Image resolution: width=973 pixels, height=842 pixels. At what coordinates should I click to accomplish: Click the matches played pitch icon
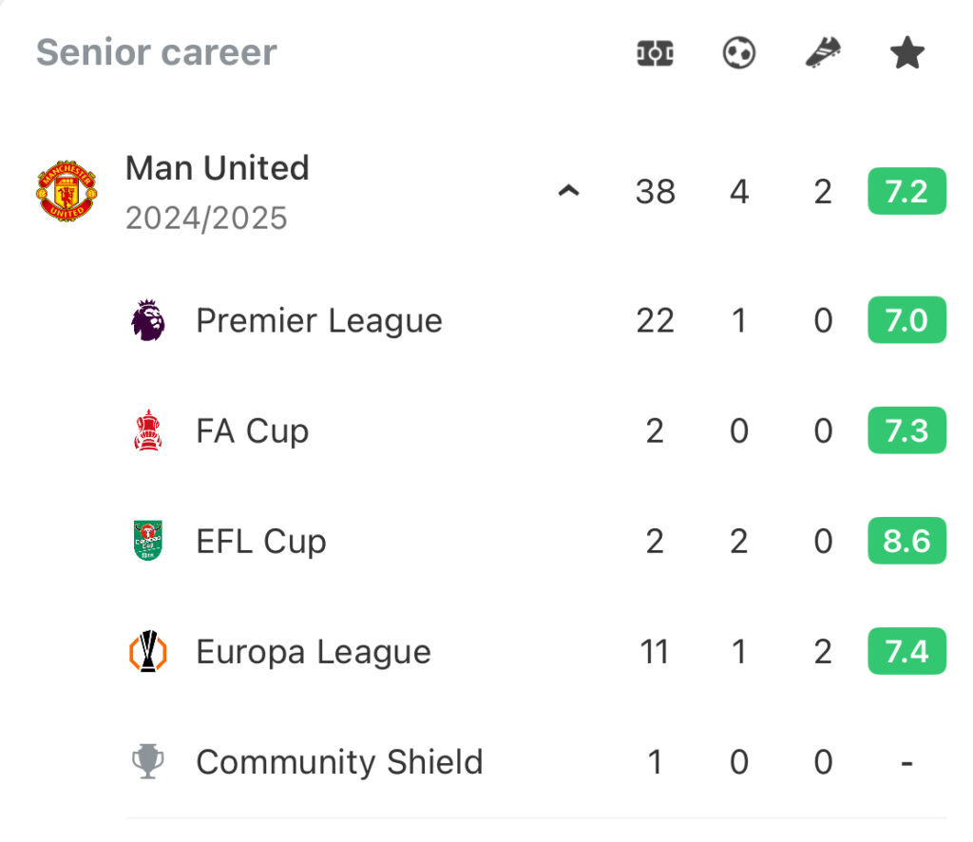(655, 52)
